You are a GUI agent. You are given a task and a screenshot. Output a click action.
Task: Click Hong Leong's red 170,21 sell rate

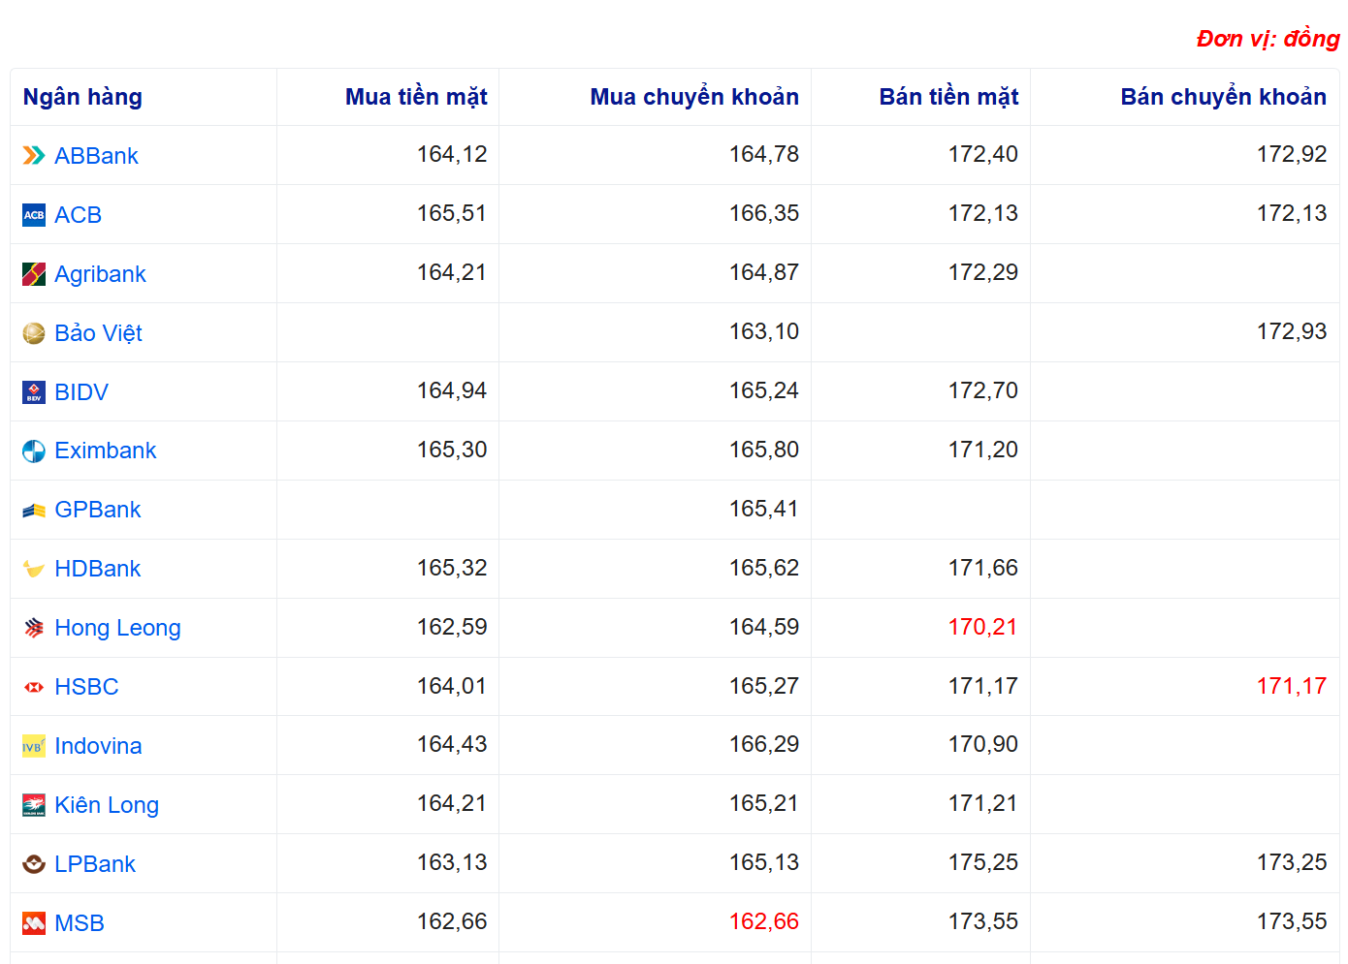(982, 627)
